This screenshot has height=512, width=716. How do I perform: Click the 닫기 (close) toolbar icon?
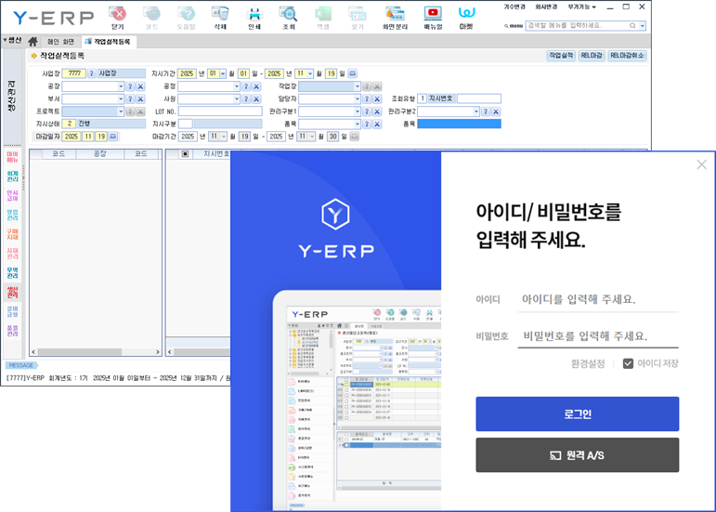117,17
